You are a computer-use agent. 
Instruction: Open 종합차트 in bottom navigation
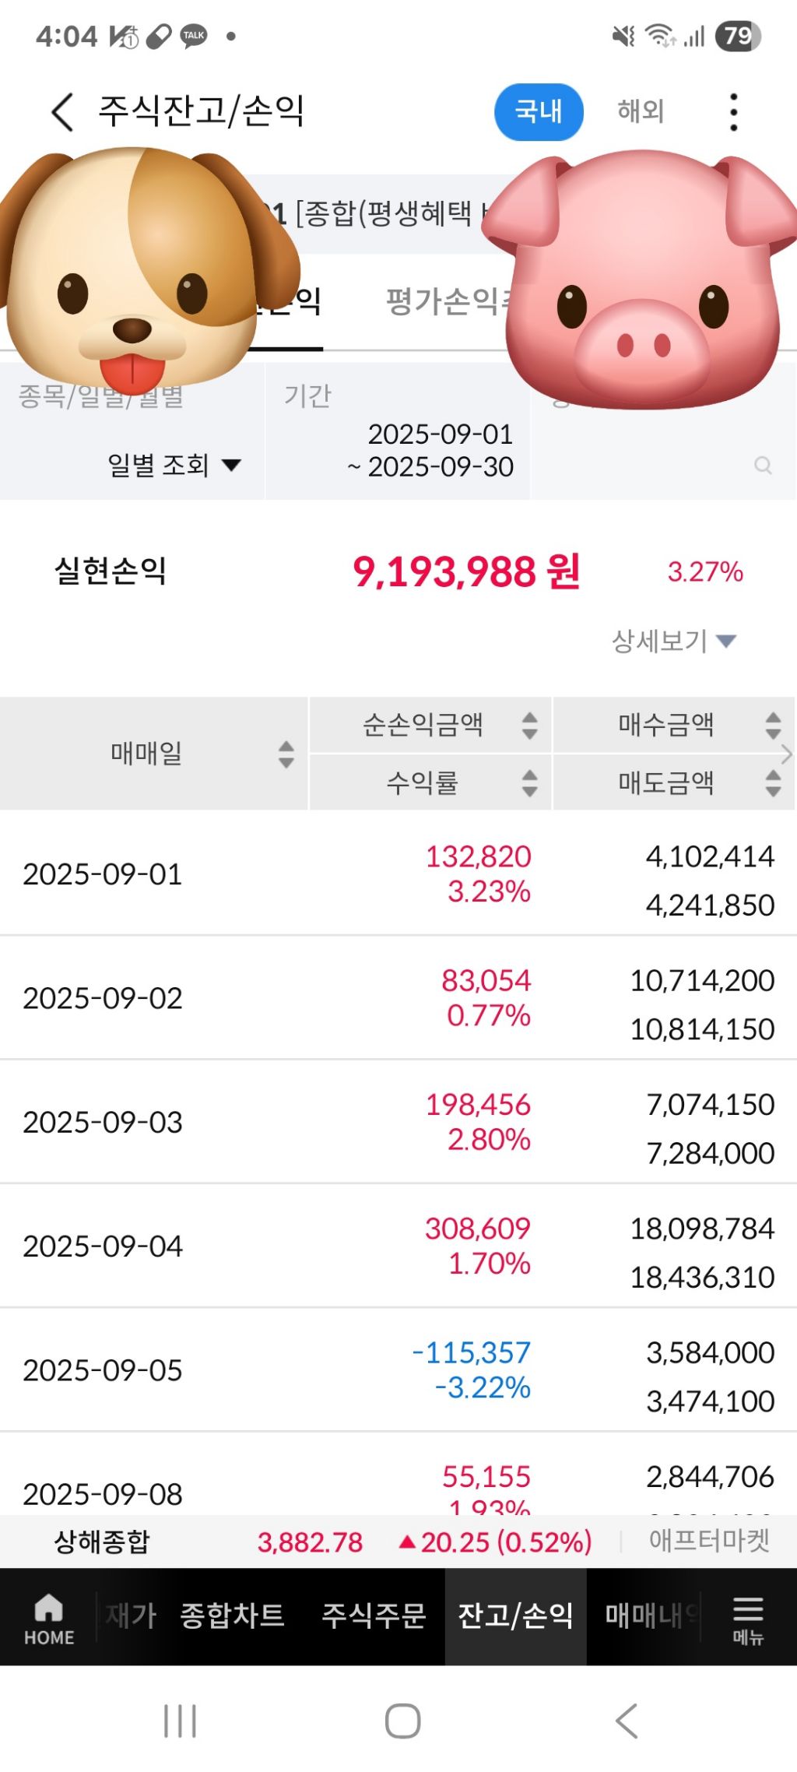point(232,1616)
